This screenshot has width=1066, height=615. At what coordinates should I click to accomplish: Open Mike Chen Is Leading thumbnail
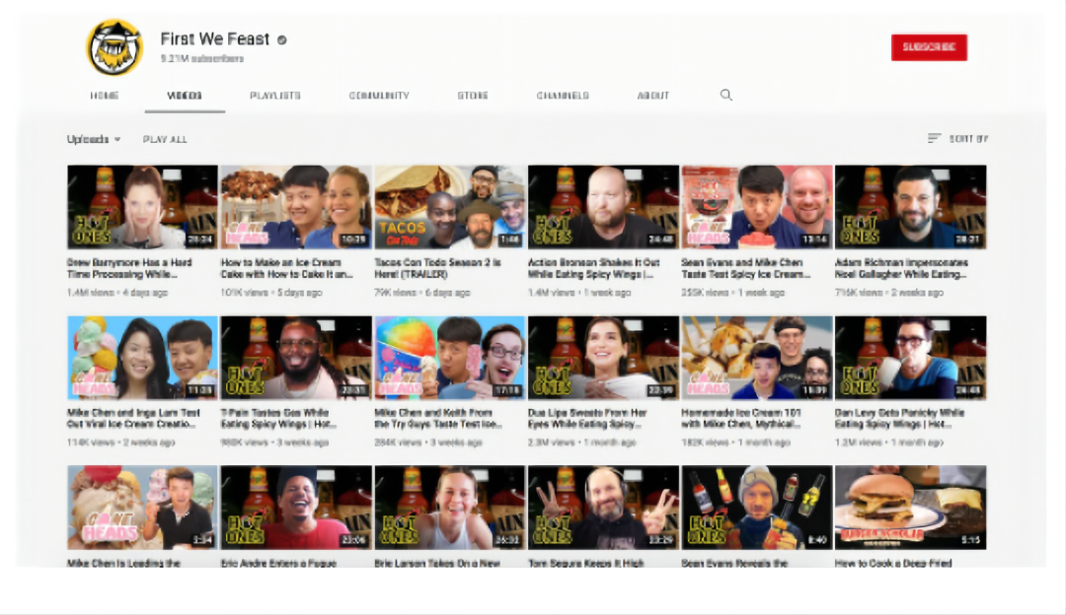tap(142, 508)
